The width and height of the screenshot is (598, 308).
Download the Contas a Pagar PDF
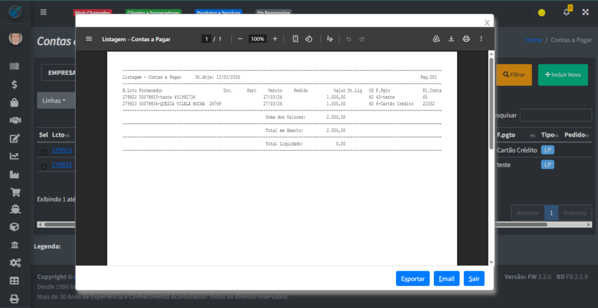pyautogui.click(x=451, y=39)
